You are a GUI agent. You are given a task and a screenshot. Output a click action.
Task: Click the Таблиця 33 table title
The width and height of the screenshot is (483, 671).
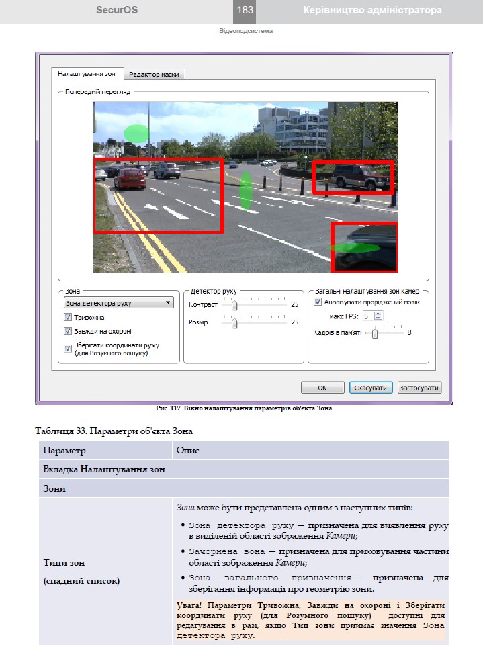point(114,431)
